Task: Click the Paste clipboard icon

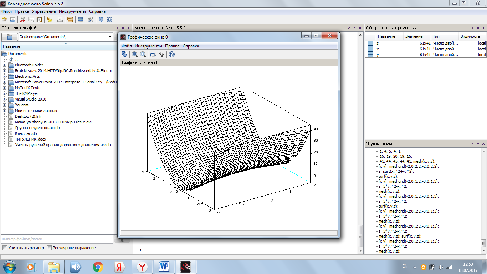Action: [39, 20]
